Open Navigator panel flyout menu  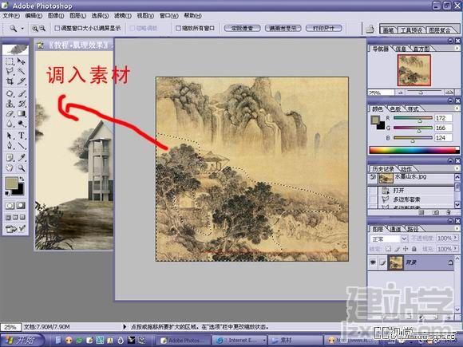(x=457, y=48)
